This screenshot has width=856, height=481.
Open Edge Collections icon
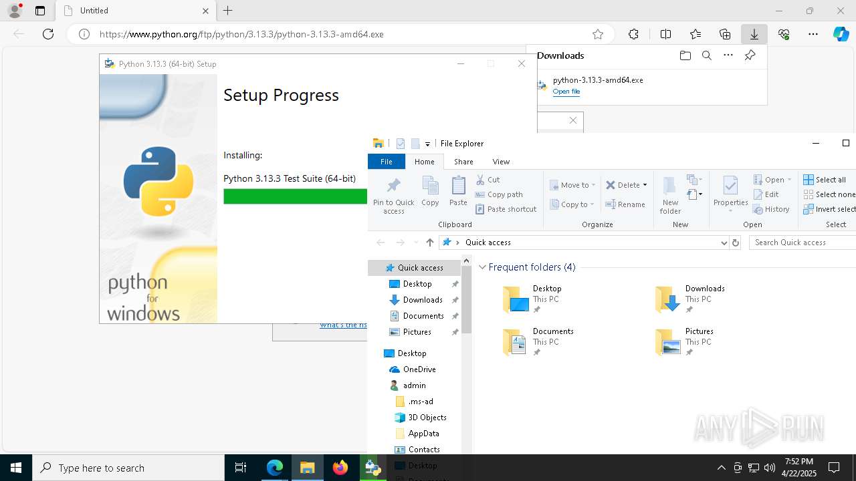click(725, 34)
